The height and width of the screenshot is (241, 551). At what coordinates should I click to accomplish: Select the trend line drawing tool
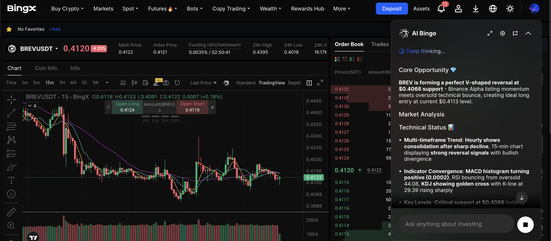(11, 113)
